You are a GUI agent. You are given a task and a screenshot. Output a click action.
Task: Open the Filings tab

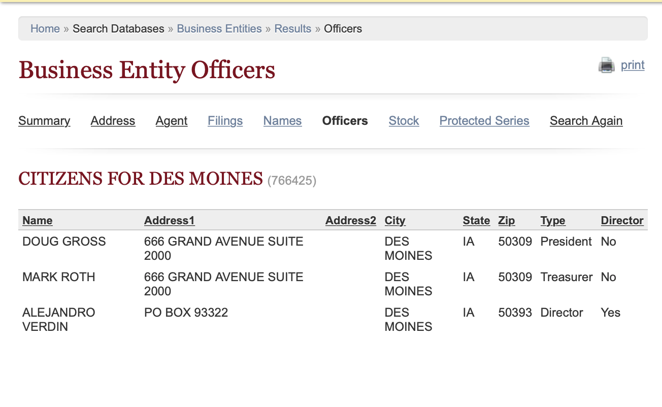click(225, 121)
